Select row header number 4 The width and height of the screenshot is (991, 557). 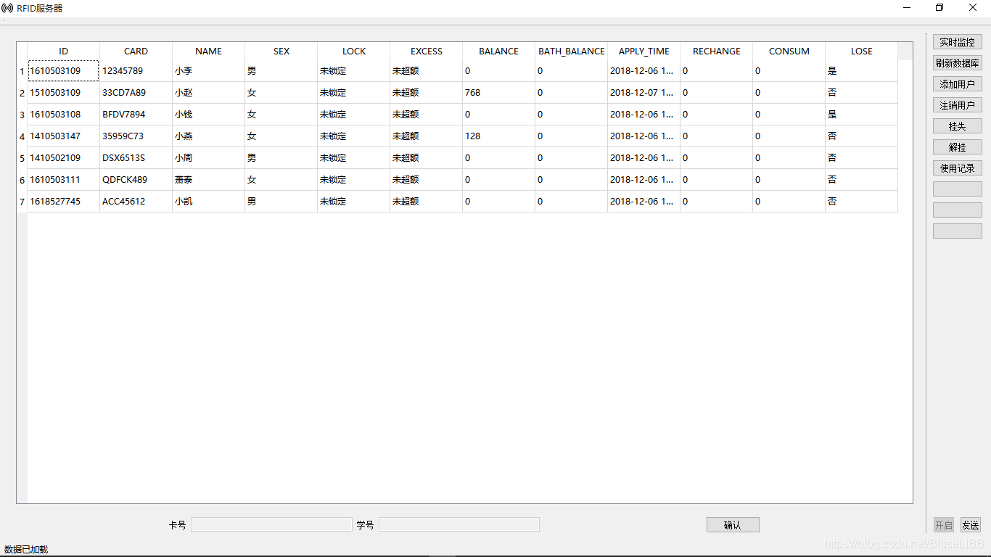pyautogui.click(x=22, y=136)
